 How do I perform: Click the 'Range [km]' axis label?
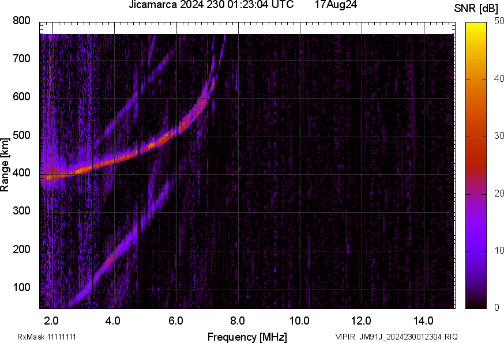tap(5, 165)
